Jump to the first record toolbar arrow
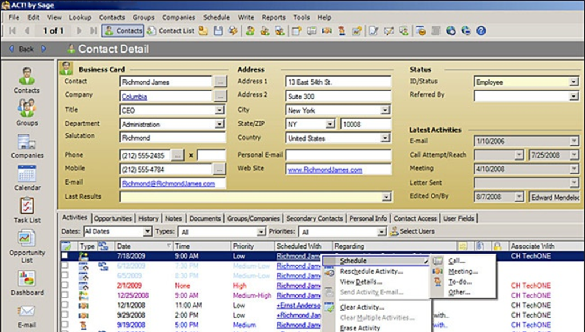The image size is (585, 332). [12, 31]
